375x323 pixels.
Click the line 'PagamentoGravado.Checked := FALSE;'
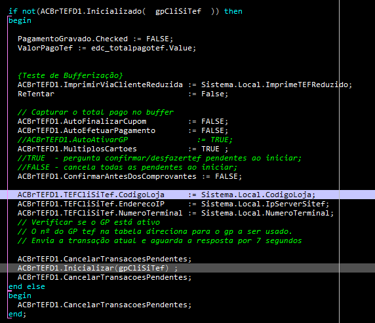tap(95, 39)
